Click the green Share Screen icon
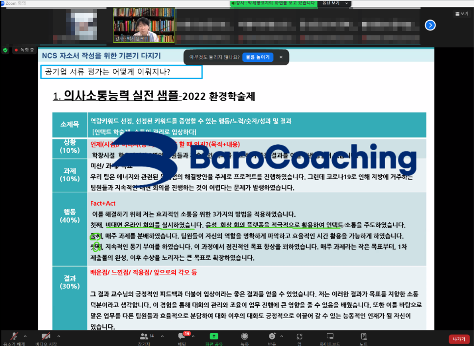This screenshot has height=346, width=474. point(214,337)
